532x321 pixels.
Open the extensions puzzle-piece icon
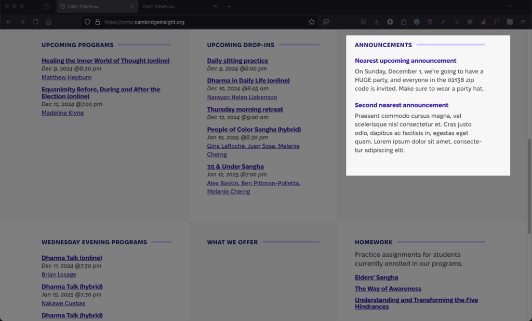(403, 22)
